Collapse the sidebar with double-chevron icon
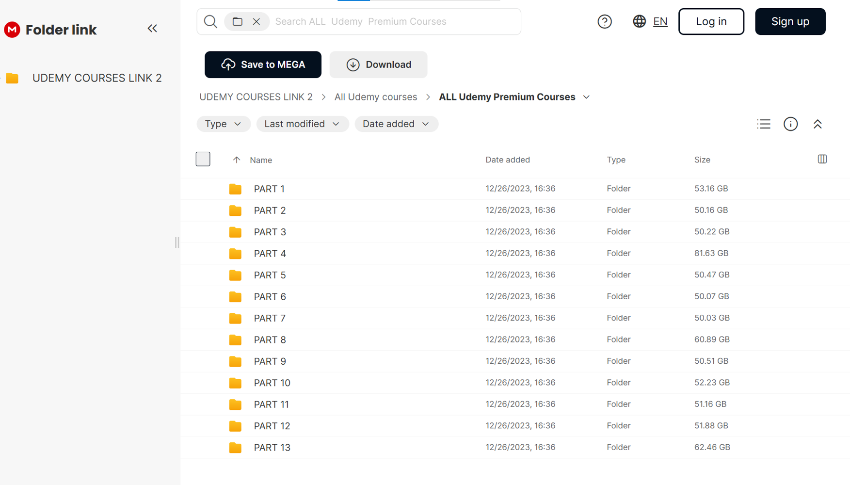850x485 pixels. pos(152,29)
